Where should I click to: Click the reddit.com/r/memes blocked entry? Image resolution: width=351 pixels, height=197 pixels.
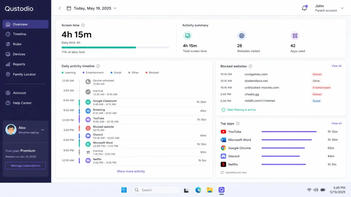pyautogui.click(x=260, y=101)
